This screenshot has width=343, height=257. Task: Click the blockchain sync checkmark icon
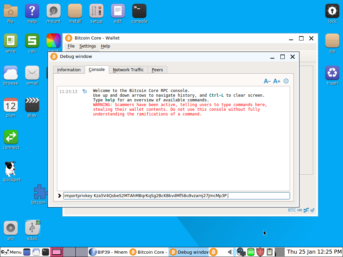coord(313,210)
